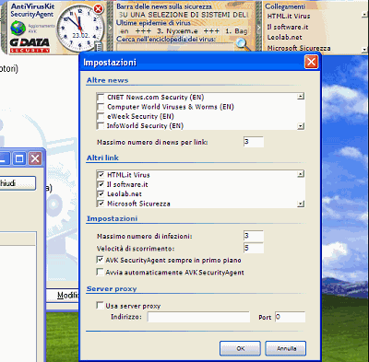The height and width of the screenshot is (362, 369).
Task: Click down arrow in Collegamenti list
Action: click(364, 49)
